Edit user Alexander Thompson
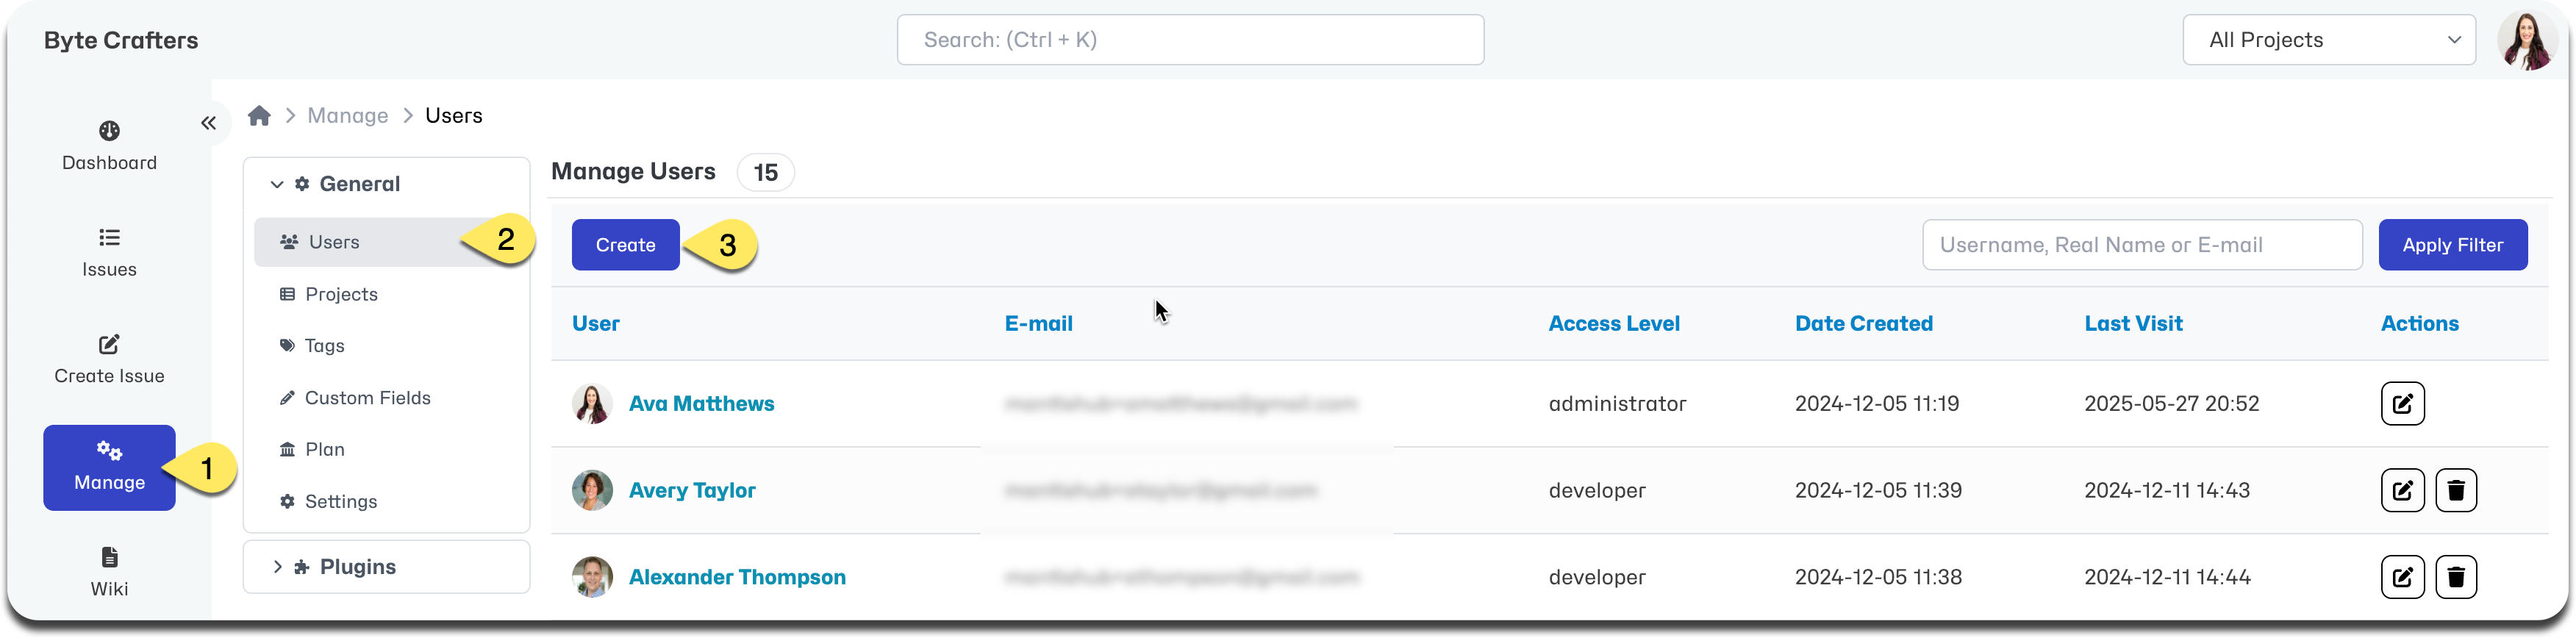 [2402, 578]
